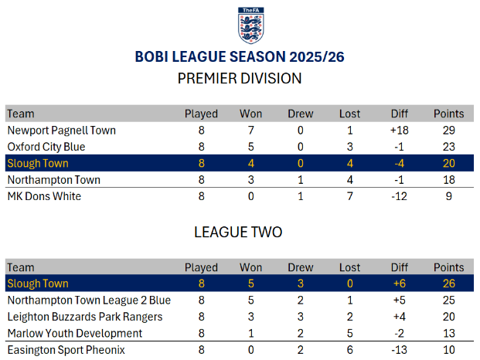Select the League Two heading

(x=239, y=232)
